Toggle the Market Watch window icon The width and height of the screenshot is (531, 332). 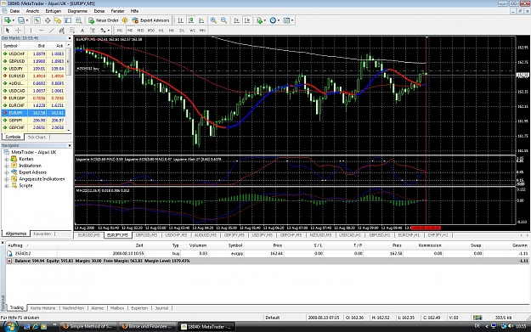[x=37, y=20]
